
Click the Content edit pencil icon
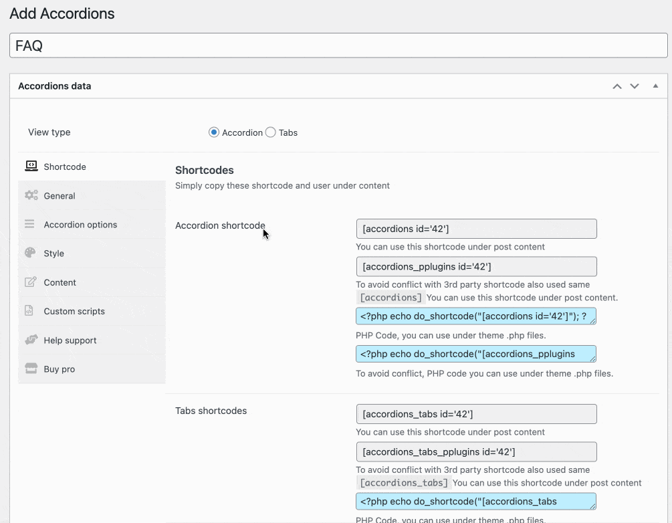click(30, 282)
